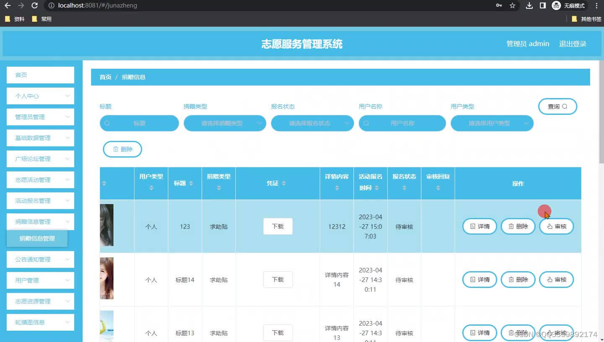Expand the 广场论坛管理 sidebar menu
The image size is (604, 342).
(40, 159)
